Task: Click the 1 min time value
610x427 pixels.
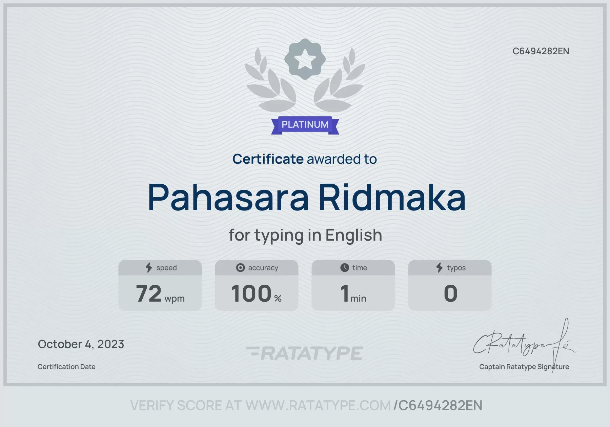Action: (x=353, y=293)
